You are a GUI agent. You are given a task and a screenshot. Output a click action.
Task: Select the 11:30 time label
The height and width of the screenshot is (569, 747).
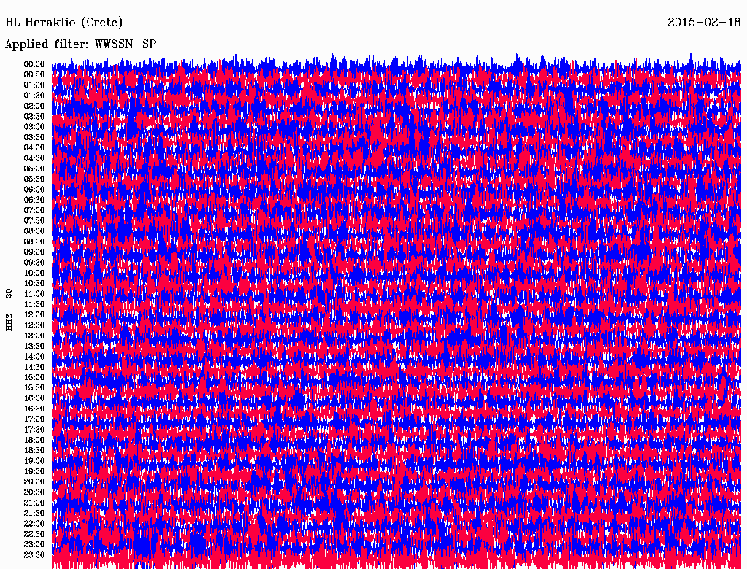(x=34, y=304)
